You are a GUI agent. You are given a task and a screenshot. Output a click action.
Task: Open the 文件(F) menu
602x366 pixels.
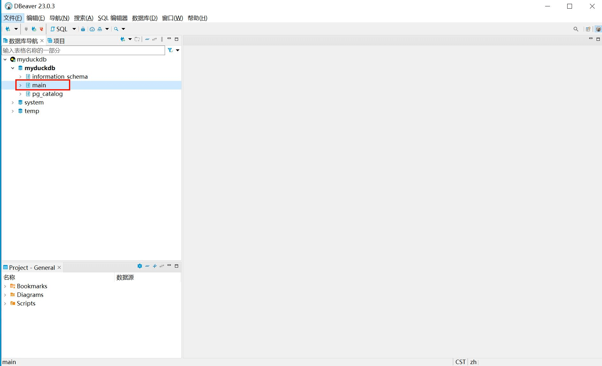pyautogui.click(x=13, y=18)
